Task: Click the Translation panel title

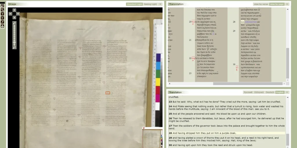Action: click(x=175, y=92)
